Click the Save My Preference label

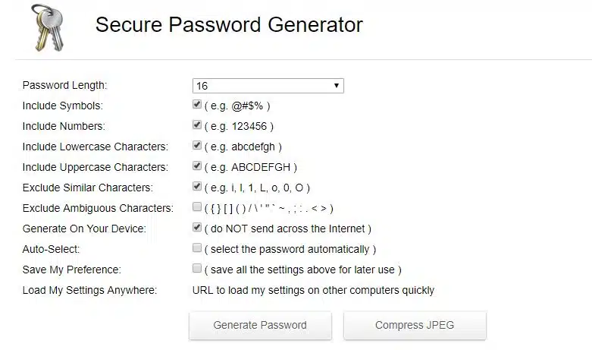[x=72, y=270]
